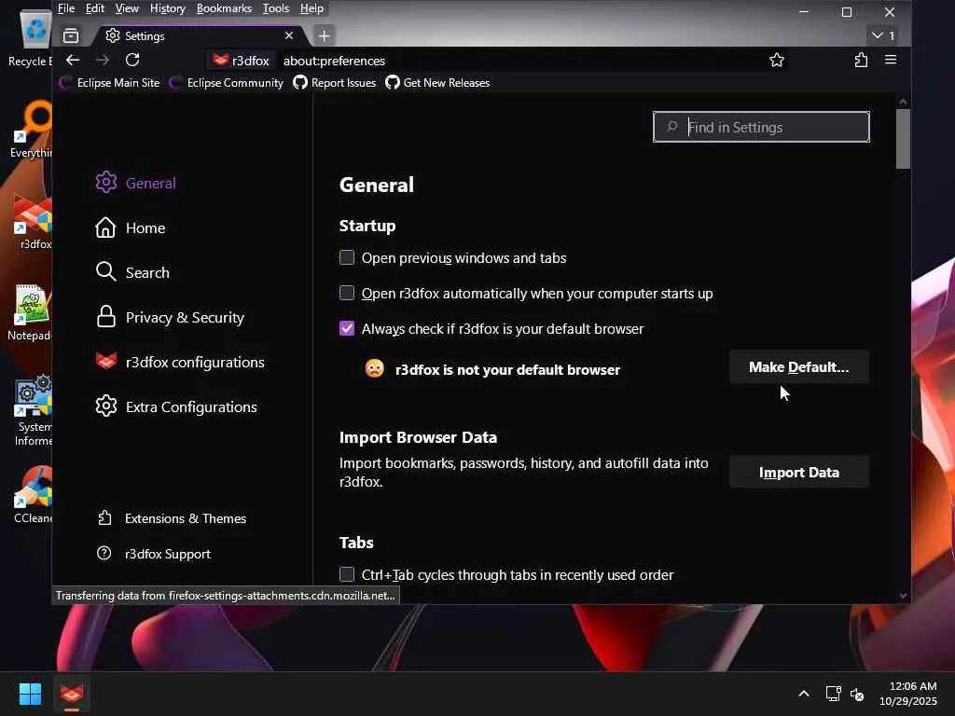This screenshot has width=955, height=716.
Task: Switch to the Settings tab
Action: coord(197,36)
